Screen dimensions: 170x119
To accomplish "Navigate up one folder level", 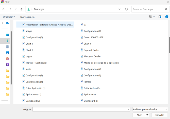I will 22,9.
